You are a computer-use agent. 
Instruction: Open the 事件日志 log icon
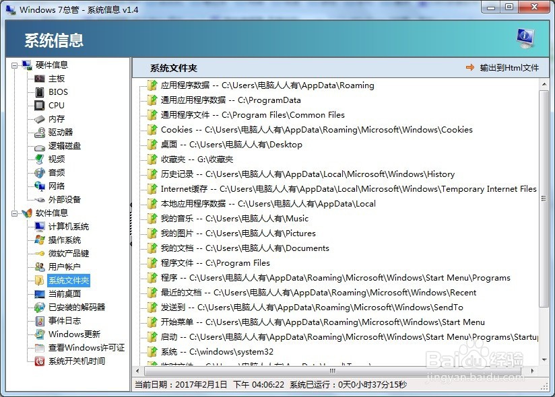[40, 321]
